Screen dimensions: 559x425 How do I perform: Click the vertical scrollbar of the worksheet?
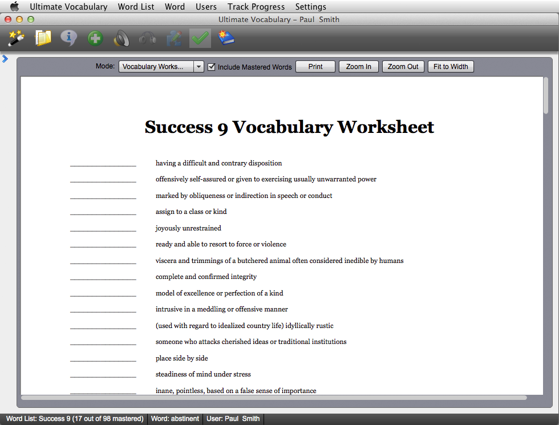click(546, 96)
